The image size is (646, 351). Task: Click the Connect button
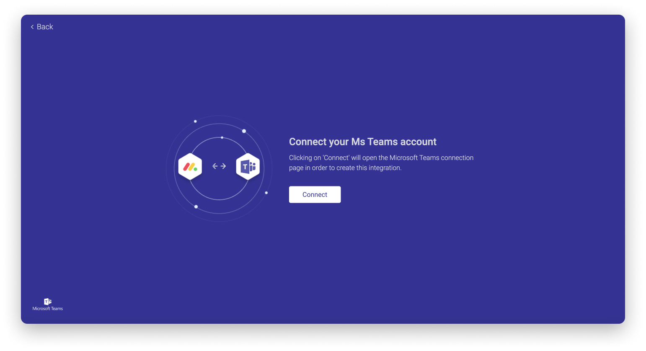(x=315, y=194)
